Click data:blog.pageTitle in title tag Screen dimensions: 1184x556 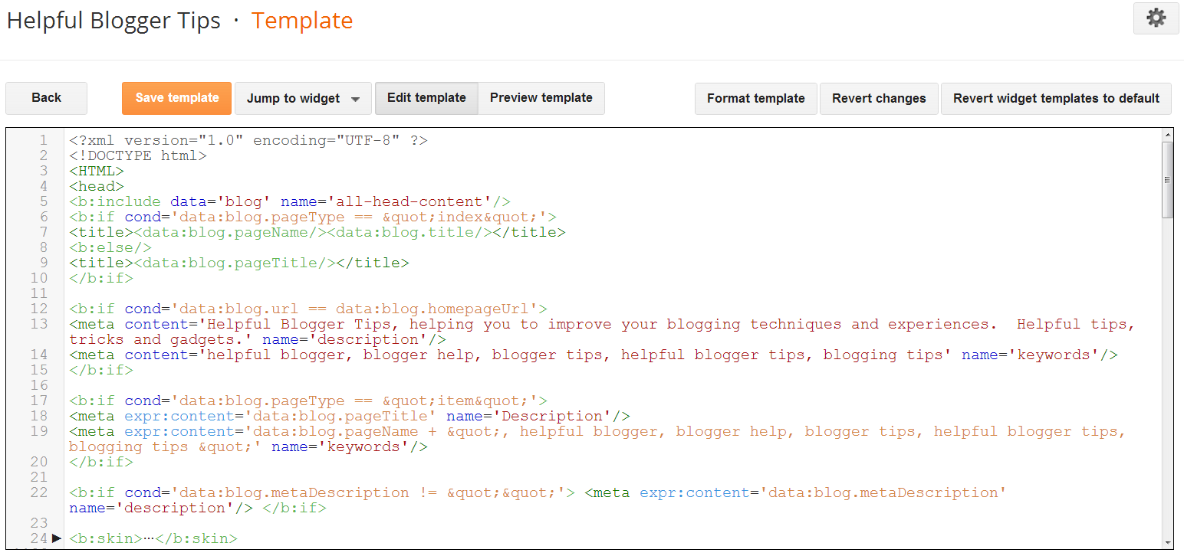point(235,263)
